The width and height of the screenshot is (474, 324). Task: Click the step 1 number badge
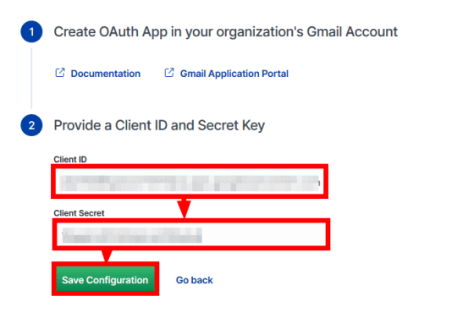pos(31,32)
